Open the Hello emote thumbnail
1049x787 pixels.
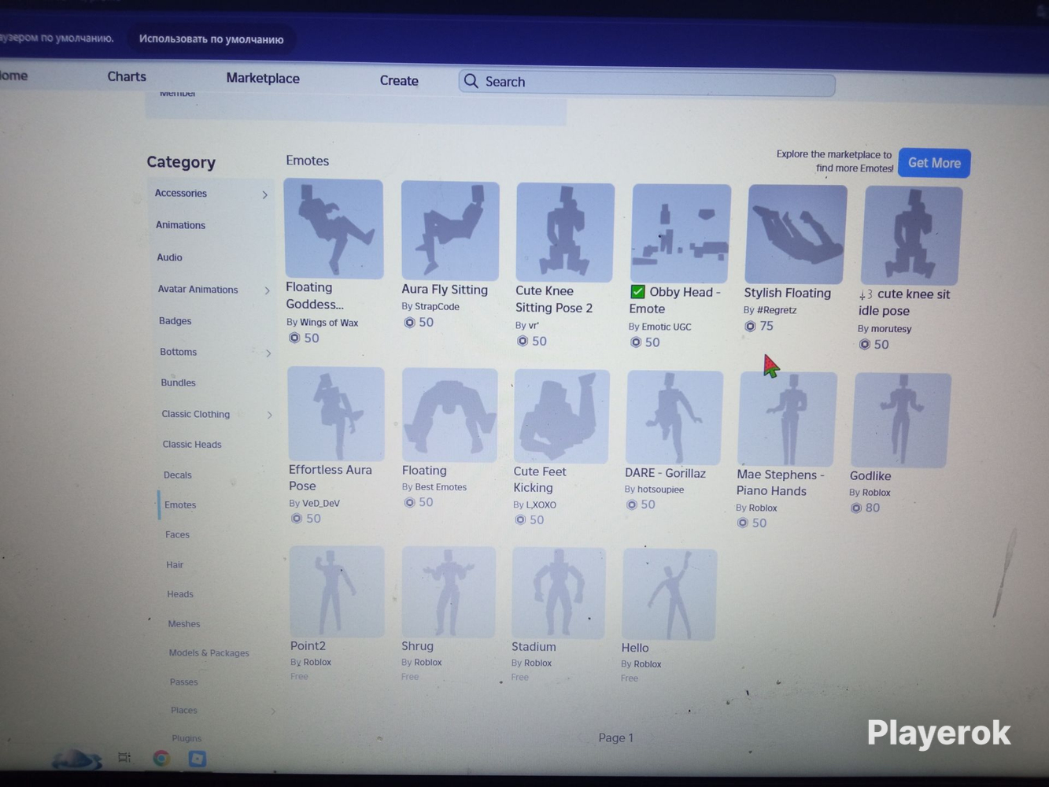[x=669, y=595]
